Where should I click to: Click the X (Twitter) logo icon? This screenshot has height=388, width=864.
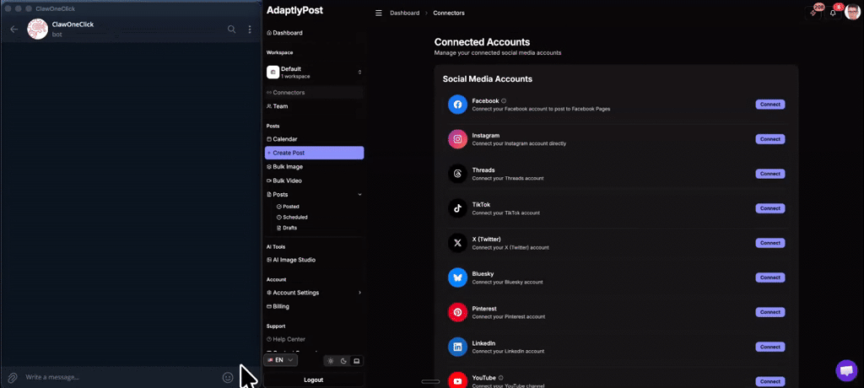[457, 243]
